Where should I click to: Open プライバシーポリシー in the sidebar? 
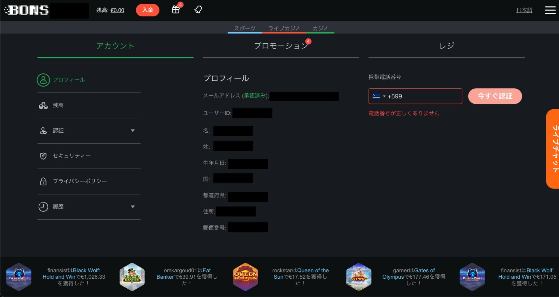80,181
